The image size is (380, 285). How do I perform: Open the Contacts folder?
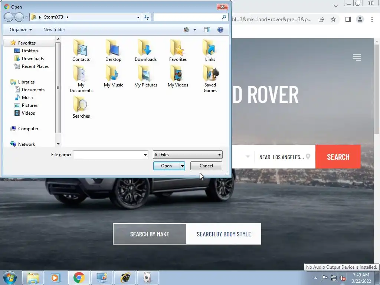pos(81,50)
